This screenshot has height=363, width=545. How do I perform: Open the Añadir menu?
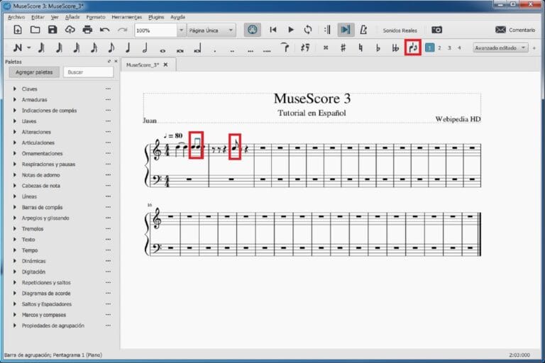click(x=72, y=17)
